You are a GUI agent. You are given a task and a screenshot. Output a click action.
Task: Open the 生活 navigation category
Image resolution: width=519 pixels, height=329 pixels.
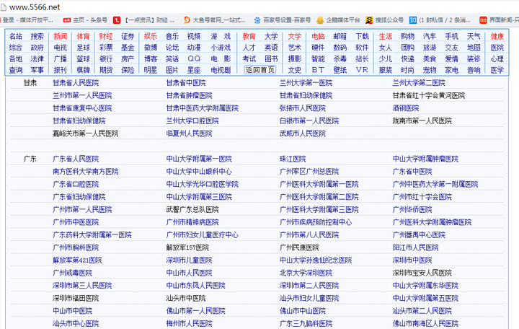pos(385,36)
